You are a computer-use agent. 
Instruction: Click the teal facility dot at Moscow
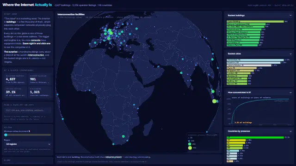coord(136,29)
